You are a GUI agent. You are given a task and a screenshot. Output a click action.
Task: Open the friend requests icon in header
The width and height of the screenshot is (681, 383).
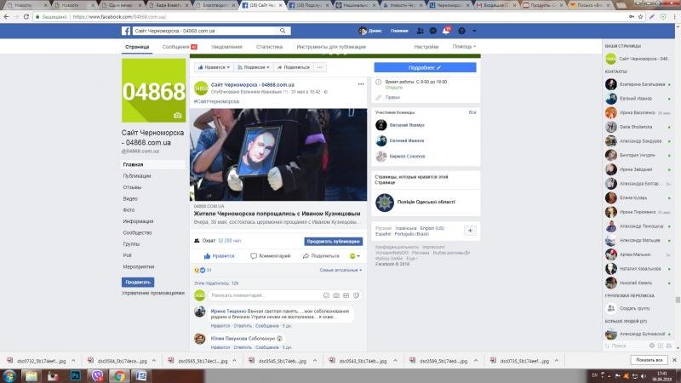[x=420, y=31]
